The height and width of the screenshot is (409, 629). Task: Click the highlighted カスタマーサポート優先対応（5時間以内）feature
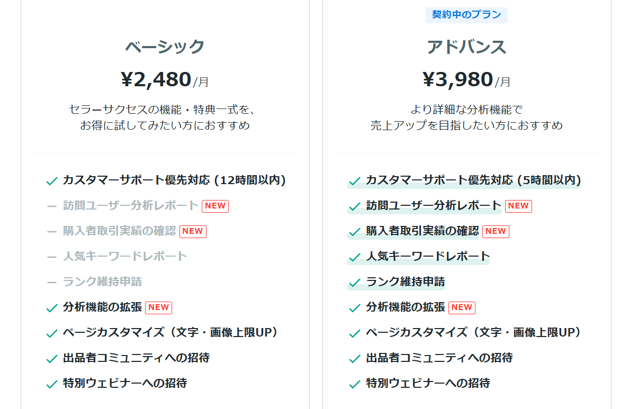point(473,180)
